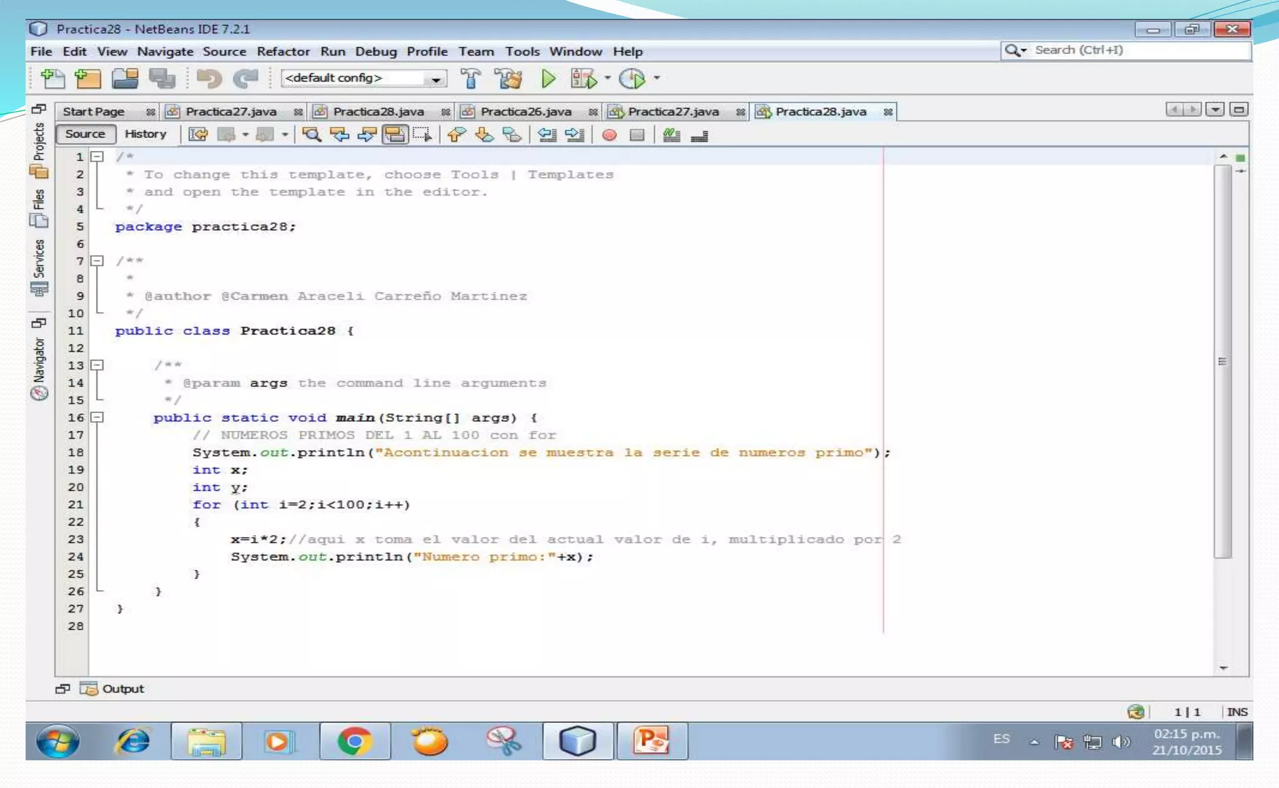This screenshot has height=788, width=1279.
Task: Open the default config dropdown
Action: (435, 79)
